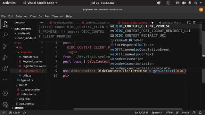Open the feedback icon in status bar
Image resolution: width=205 pixels, height=115 pixels.
point(194,112)
